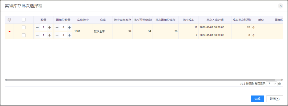The height and width of the screenshot is (106, 288).
Task: Click the 数量 input field in first row
Action: (43, 27)
